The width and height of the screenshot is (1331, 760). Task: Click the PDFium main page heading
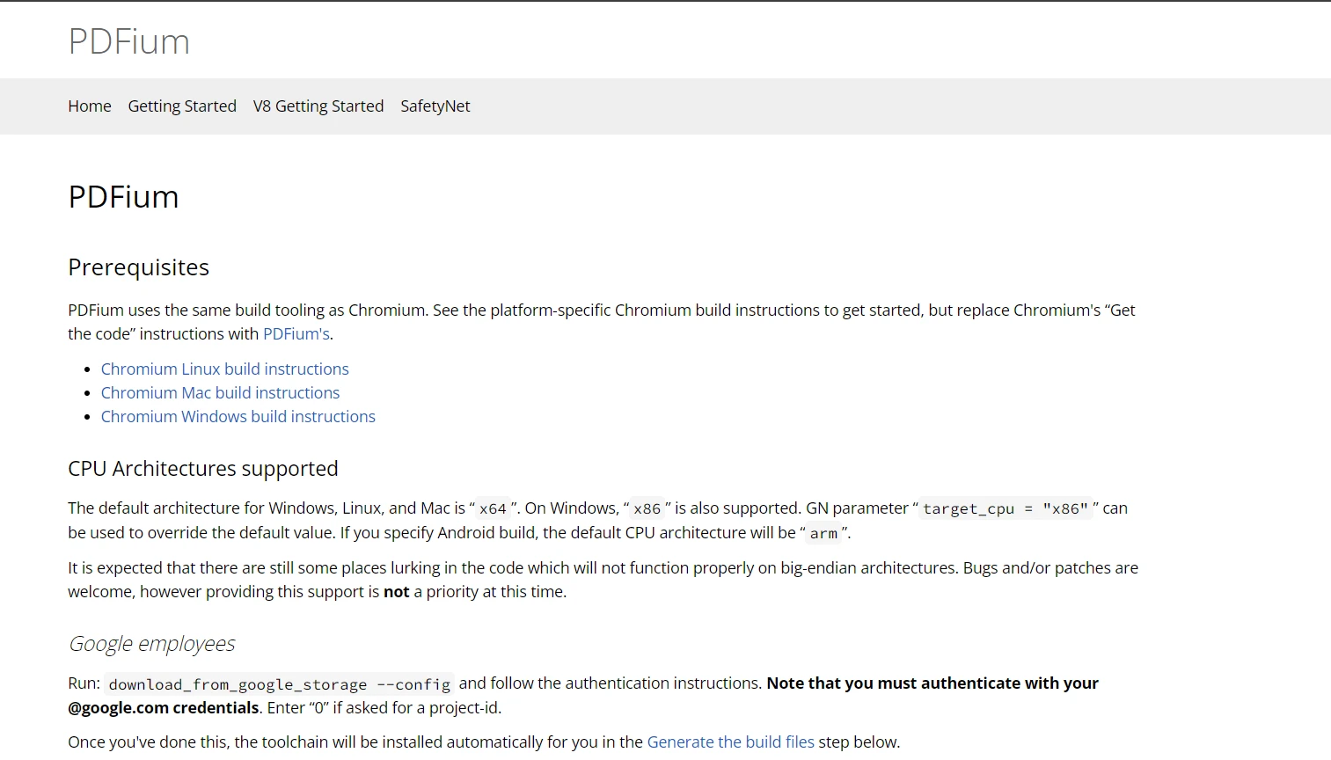click(124, 197)
